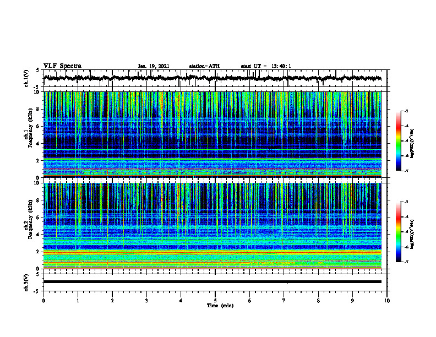
Task: Click the "ch.3(V)" axis label
Action: coord(26,282)
